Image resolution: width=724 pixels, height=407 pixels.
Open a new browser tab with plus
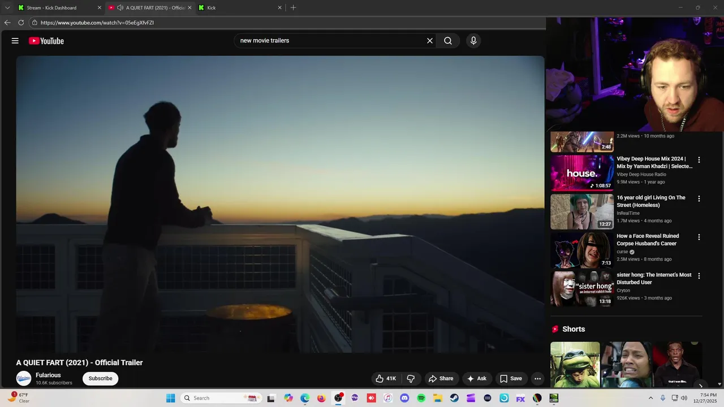pos(293,8)
